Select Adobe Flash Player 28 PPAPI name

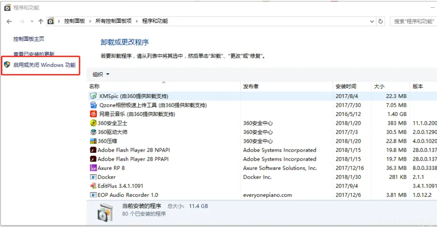[x=133, y=159]
